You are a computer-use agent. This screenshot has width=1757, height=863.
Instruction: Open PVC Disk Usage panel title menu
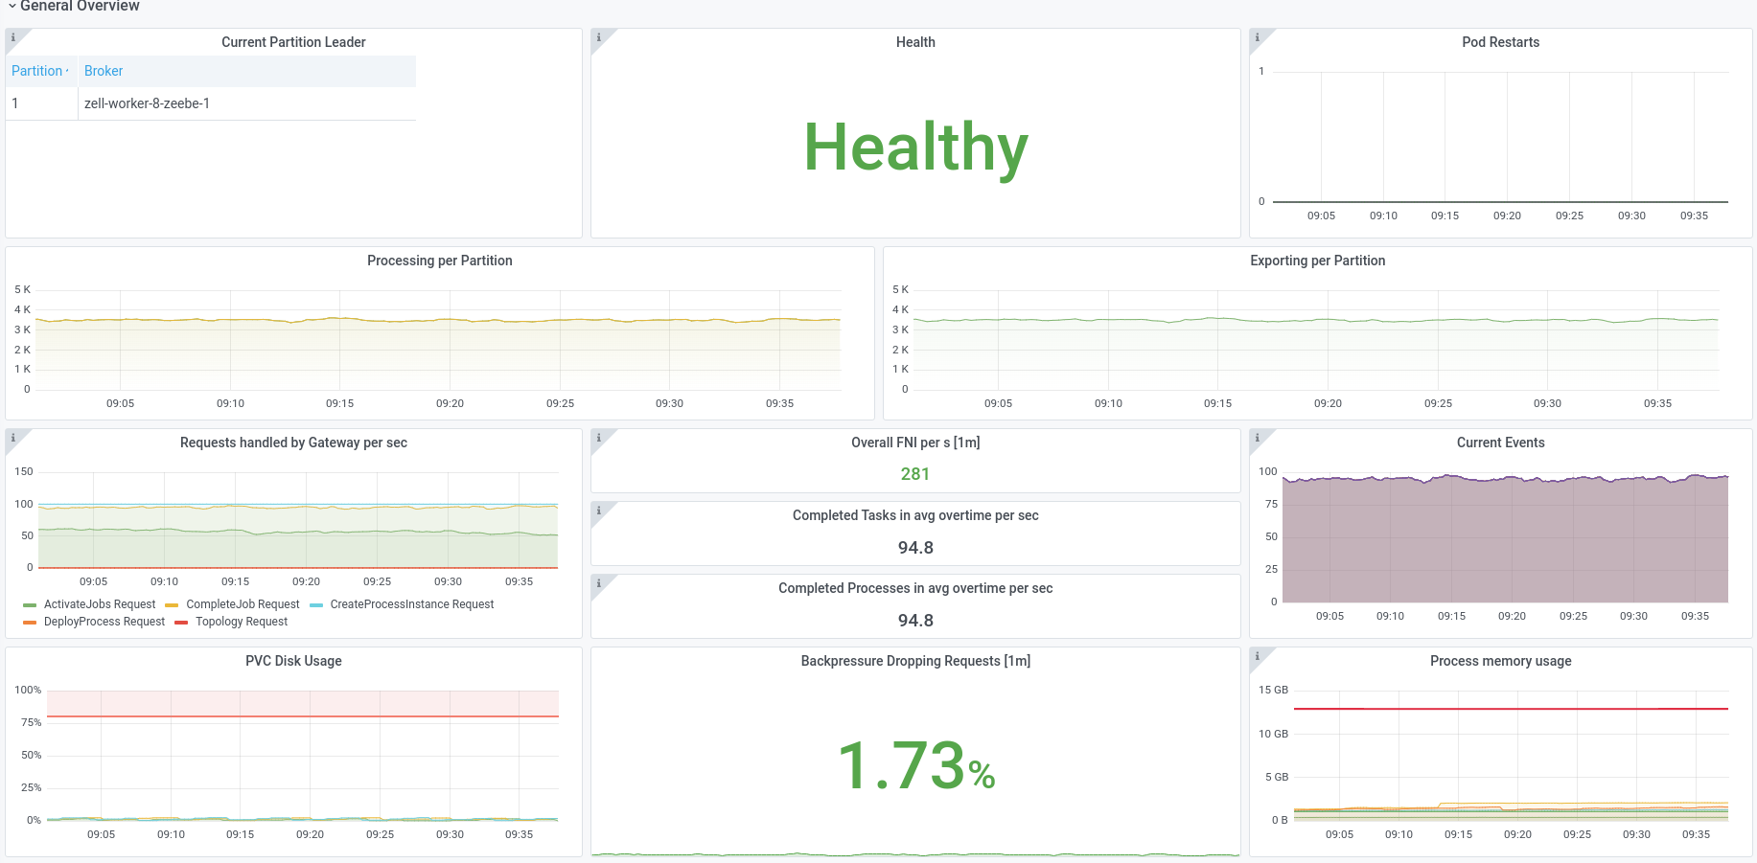pos(293,661)
